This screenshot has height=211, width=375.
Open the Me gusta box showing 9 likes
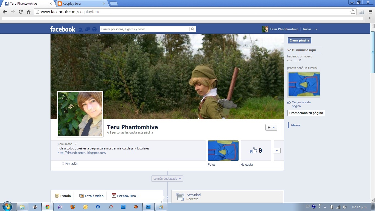click(x=256, y=151)
